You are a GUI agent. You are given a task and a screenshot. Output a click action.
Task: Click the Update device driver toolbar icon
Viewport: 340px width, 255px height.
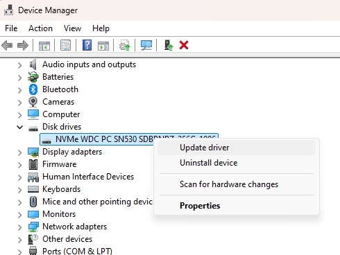pos(125,45)
